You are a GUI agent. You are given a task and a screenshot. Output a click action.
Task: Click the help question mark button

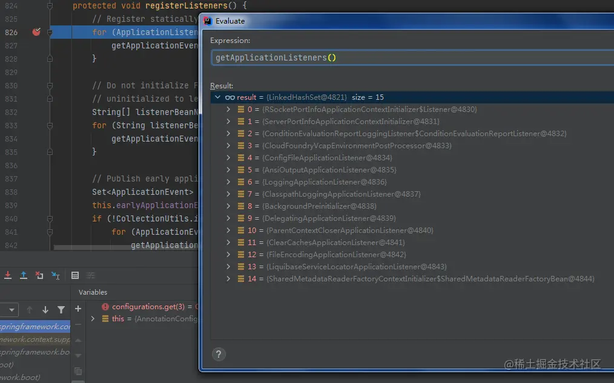tap(219, 355)
